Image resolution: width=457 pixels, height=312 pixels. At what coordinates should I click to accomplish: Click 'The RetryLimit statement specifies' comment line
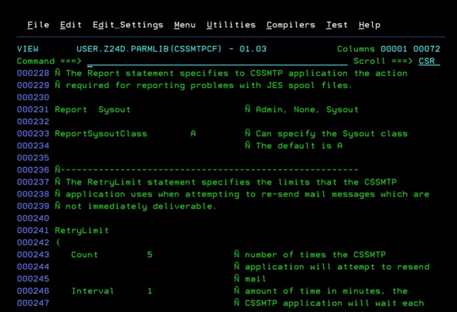click(226, 182)
